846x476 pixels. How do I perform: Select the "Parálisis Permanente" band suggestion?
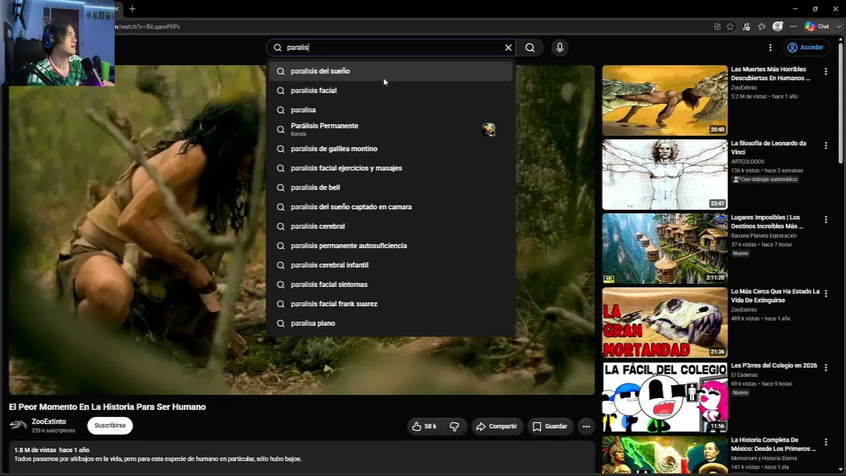coord(391,130)
